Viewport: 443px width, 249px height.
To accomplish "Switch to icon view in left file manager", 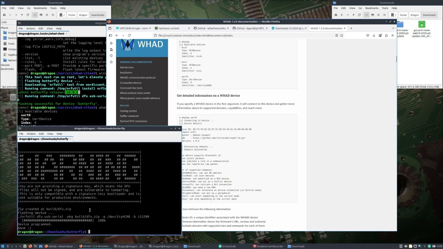I will pyautogui.click(x=35, y=15).
